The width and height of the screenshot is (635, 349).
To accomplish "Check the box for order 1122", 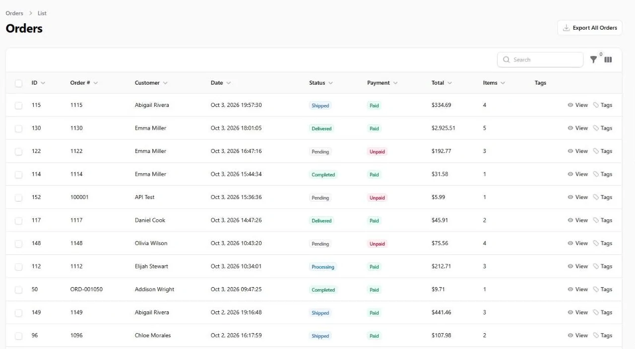I will (18, 151).
